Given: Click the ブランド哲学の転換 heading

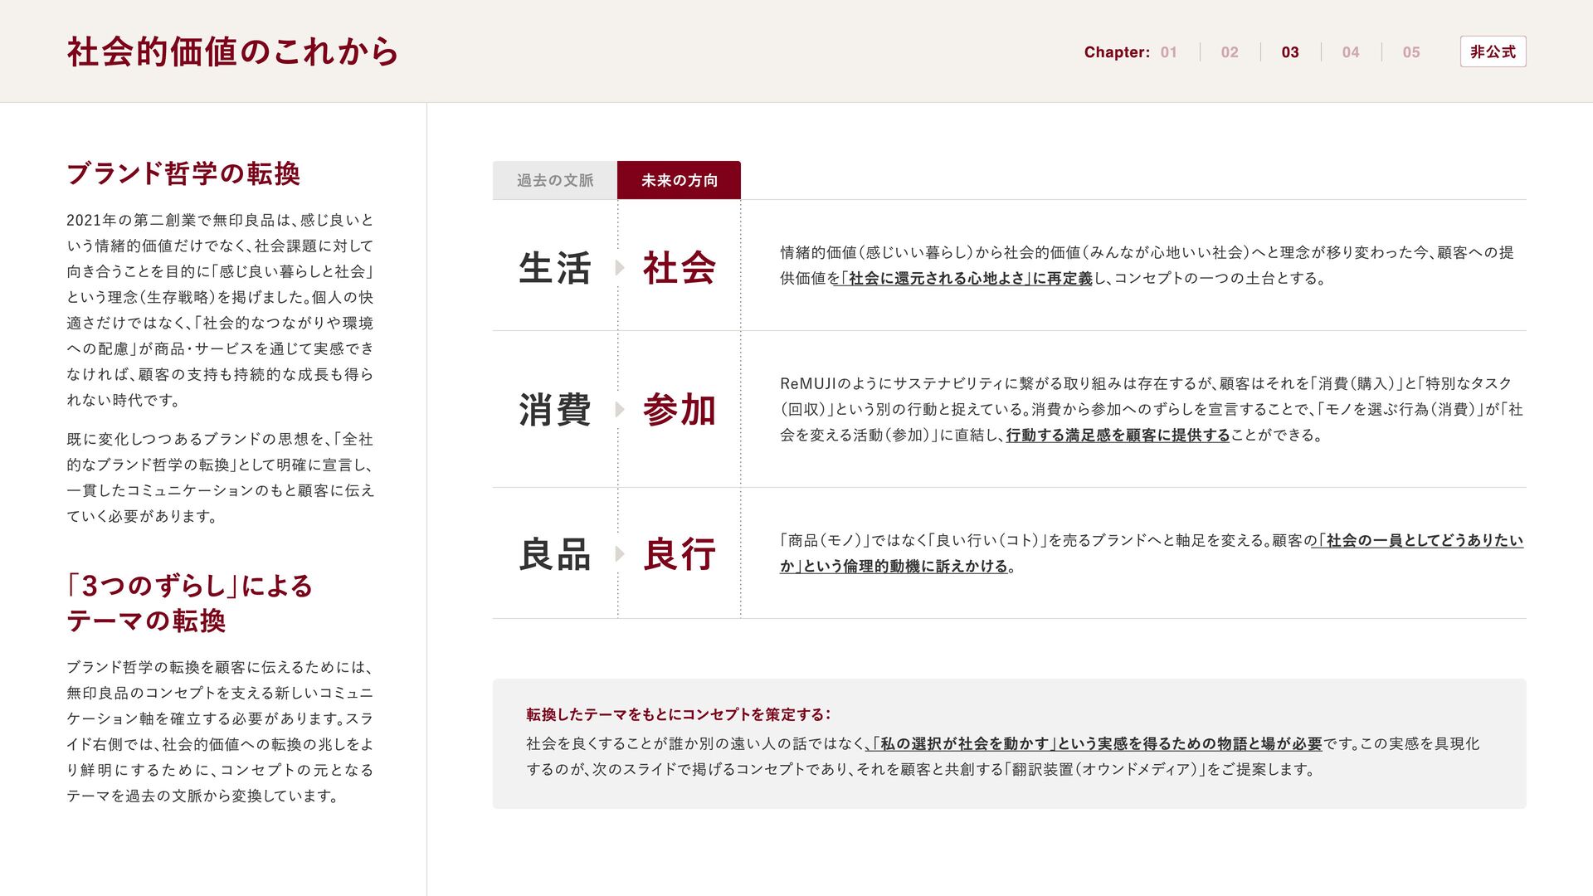Looking at the screenshot, I should coord(183,173).
